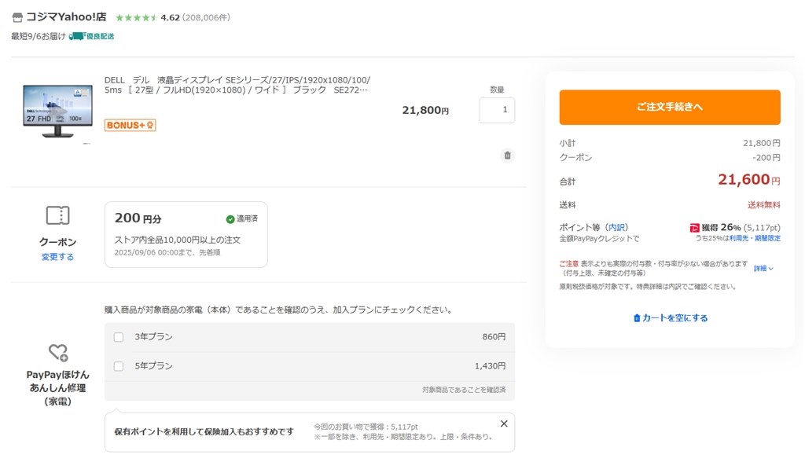Screen dimensions: 805x462
Task: Click the 送料無料 shipping text
Action: click(764, 205)
